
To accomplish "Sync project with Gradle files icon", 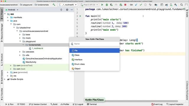I will pos(166,5).
